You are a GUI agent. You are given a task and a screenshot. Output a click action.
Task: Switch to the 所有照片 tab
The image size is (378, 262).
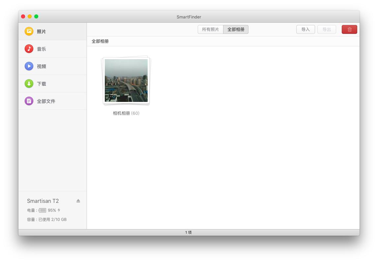[210, 30]
